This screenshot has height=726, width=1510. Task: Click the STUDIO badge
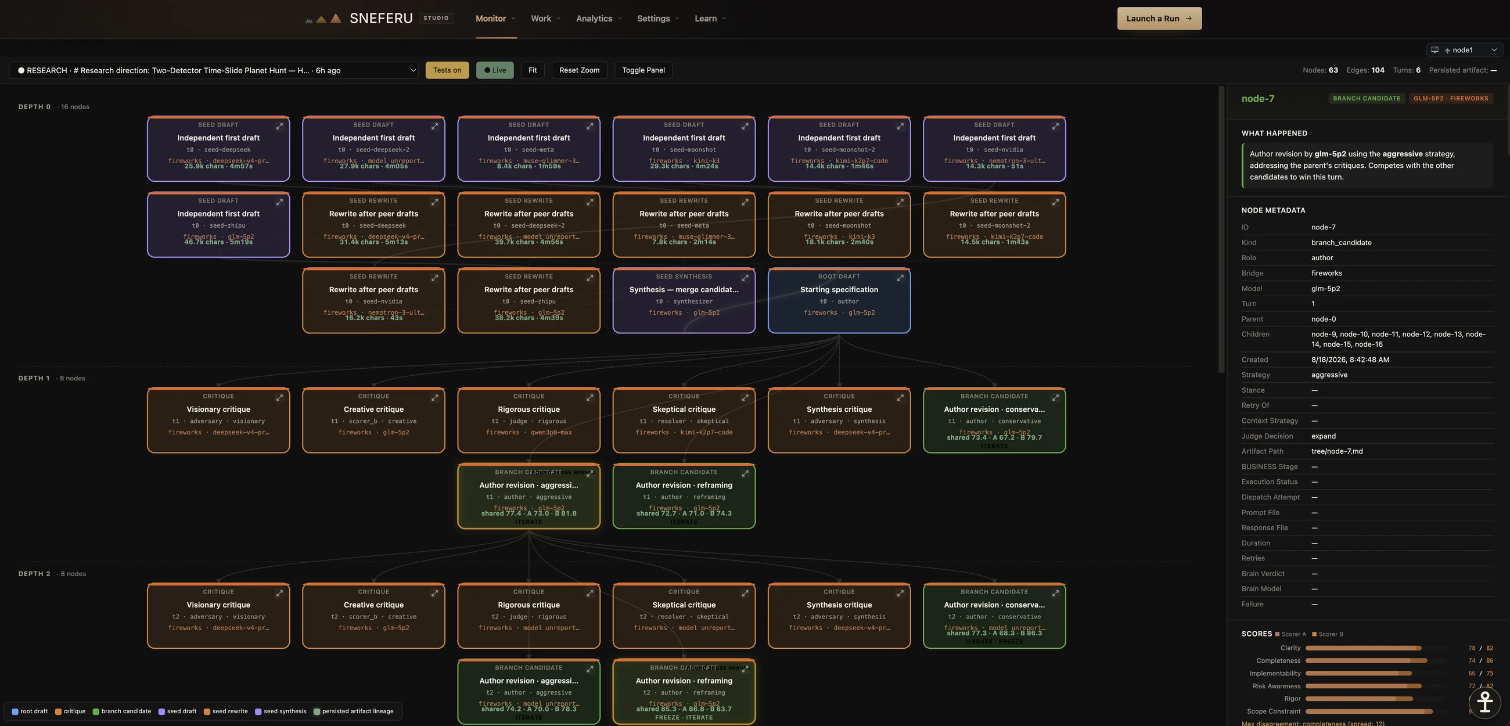[436, 18]
